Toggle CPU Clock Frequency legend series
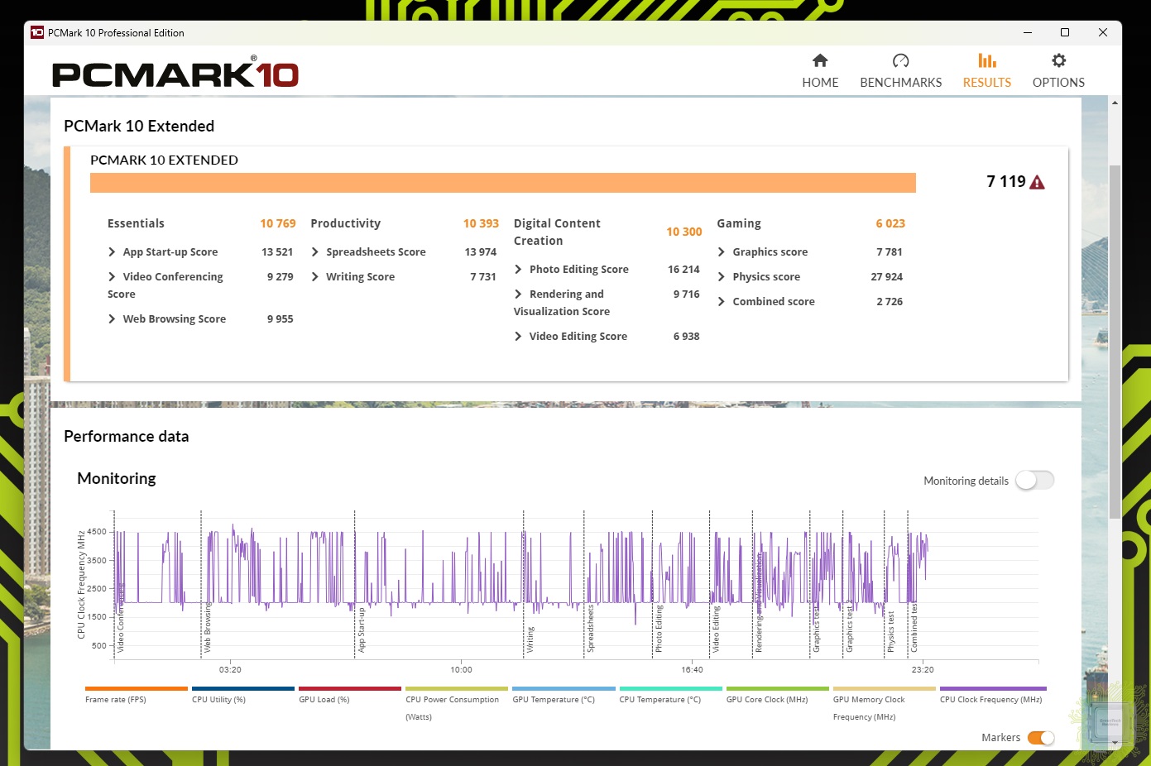This screenshot has width=1151, height=766. [993, 695]
